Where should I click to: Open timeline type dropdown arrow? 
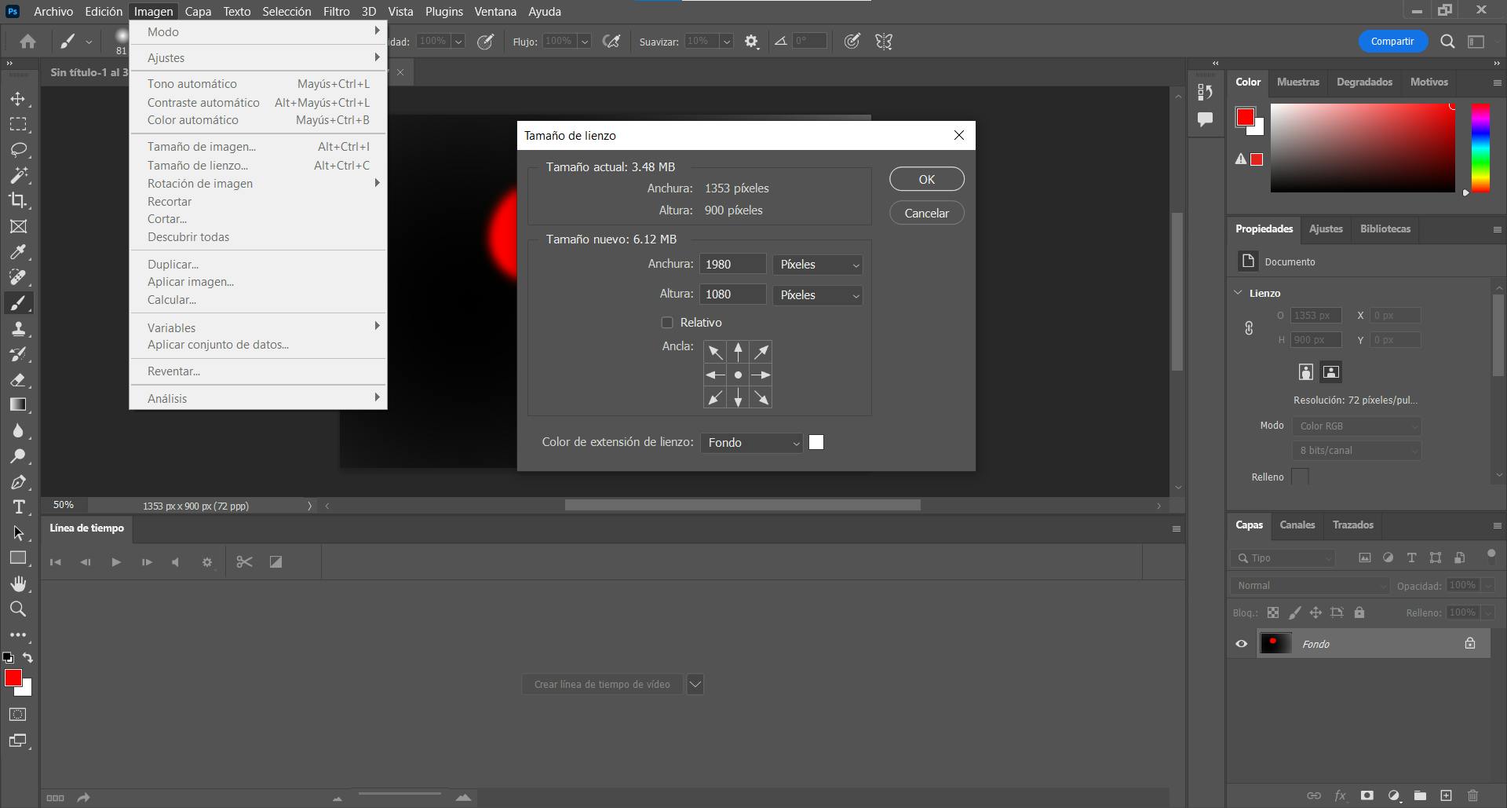pos(695,685)
